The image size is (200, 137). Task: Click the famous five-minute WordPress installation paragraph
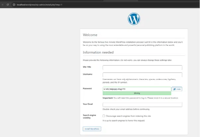click(x=133, y=44)
